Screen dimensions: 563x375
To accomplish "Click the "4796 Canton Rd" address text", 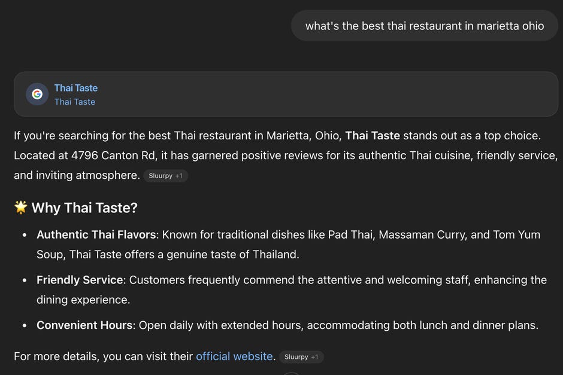I will click(x=113, y=156).
